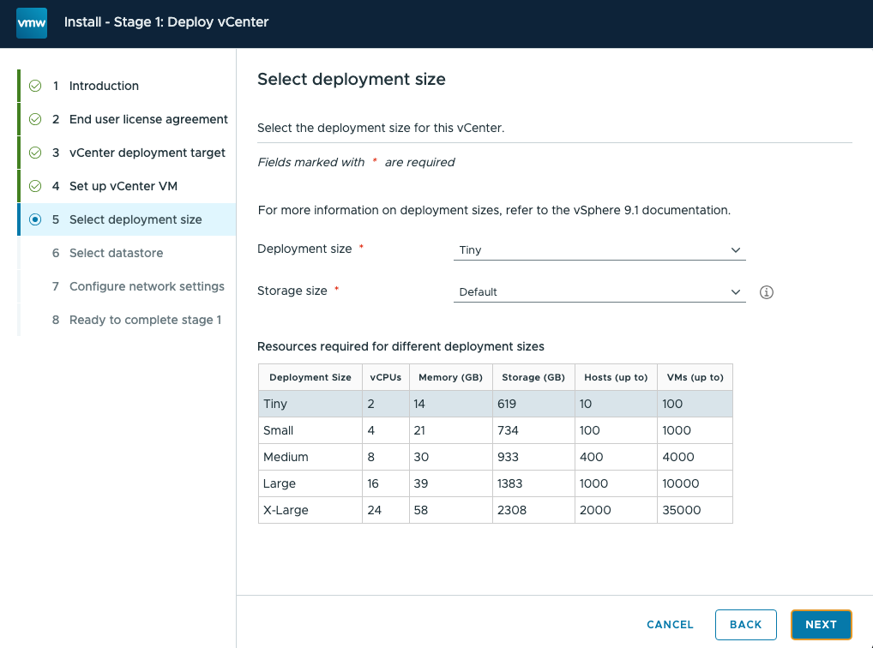Click the End user license agreement checkmark icon
This screenshot has width=873, height=648.
[35, 119]
